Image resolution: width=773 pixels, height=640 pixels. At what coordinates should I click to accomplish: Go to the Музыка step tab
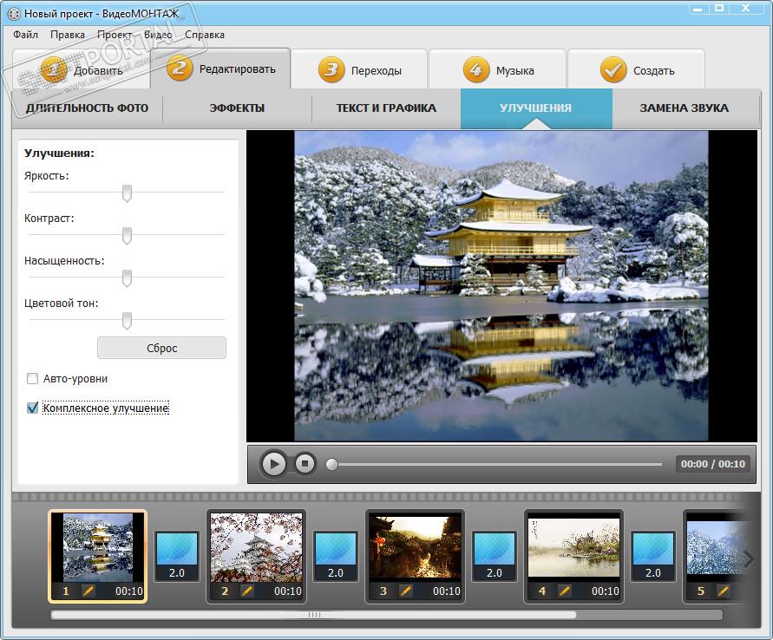click(498, 70)
